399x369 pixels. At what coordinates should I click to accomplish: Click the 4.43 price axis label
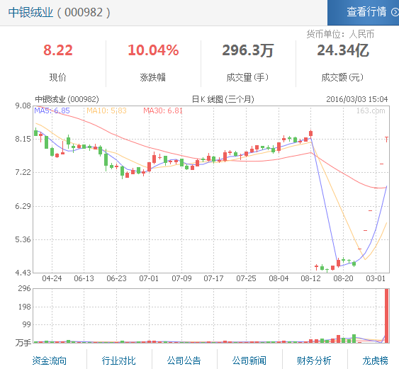click(x=23, y=273)
